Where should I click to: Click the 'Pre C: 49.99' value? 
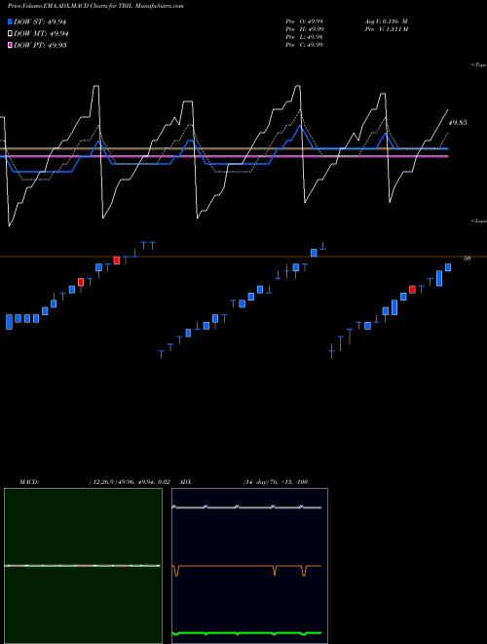pyautogui.click(x=304, y=45)
